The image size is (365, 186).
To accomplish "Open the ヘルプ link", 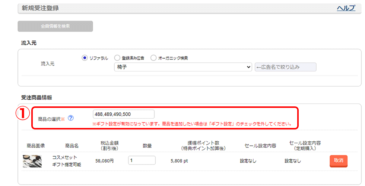I will coord(346,8).
